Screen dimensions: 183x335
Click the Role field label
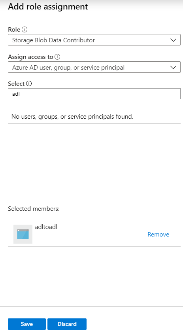tap(14, 30)
